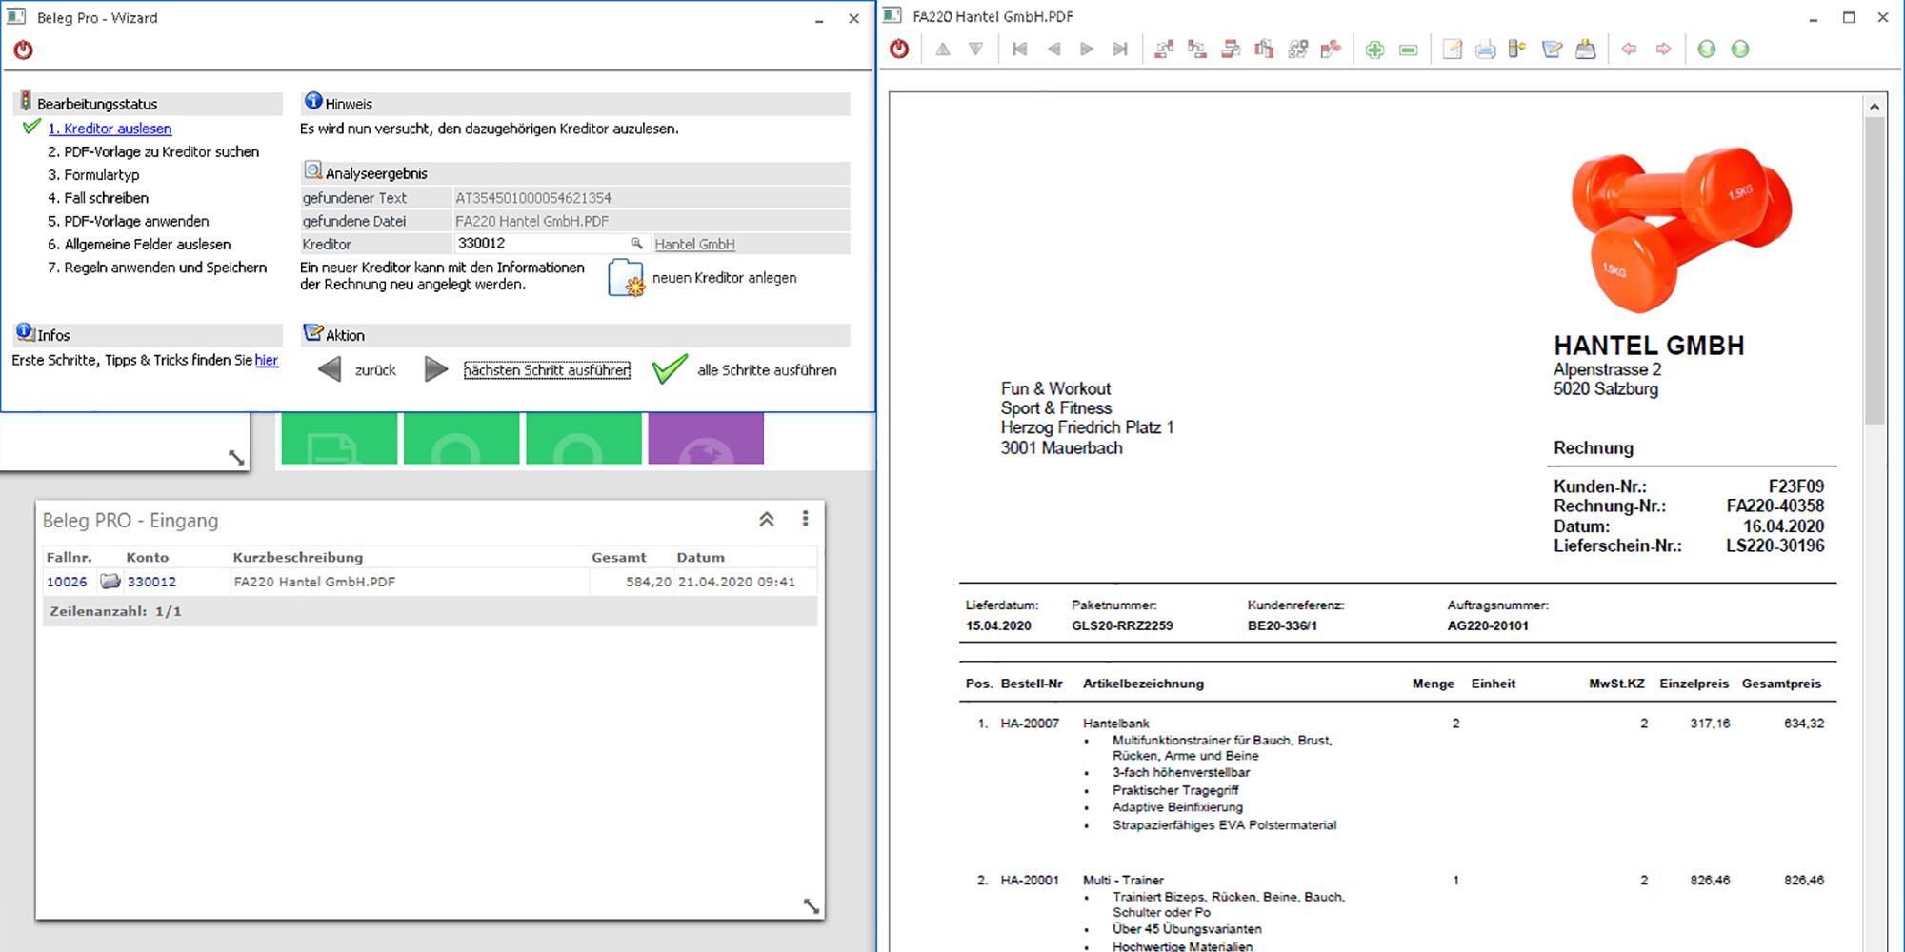
Task: Click the fourth red pages icon in toolbar
Action: [1264, 49]
